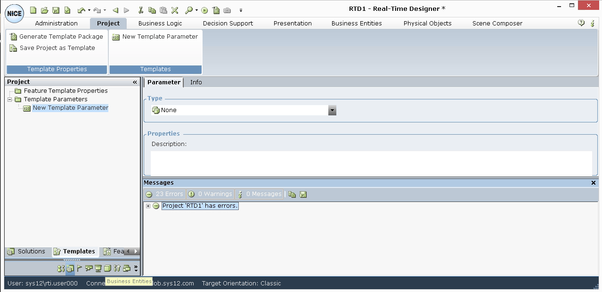Click the tools icon in the navigation strip
602x292 pixels.
(117, 268)
